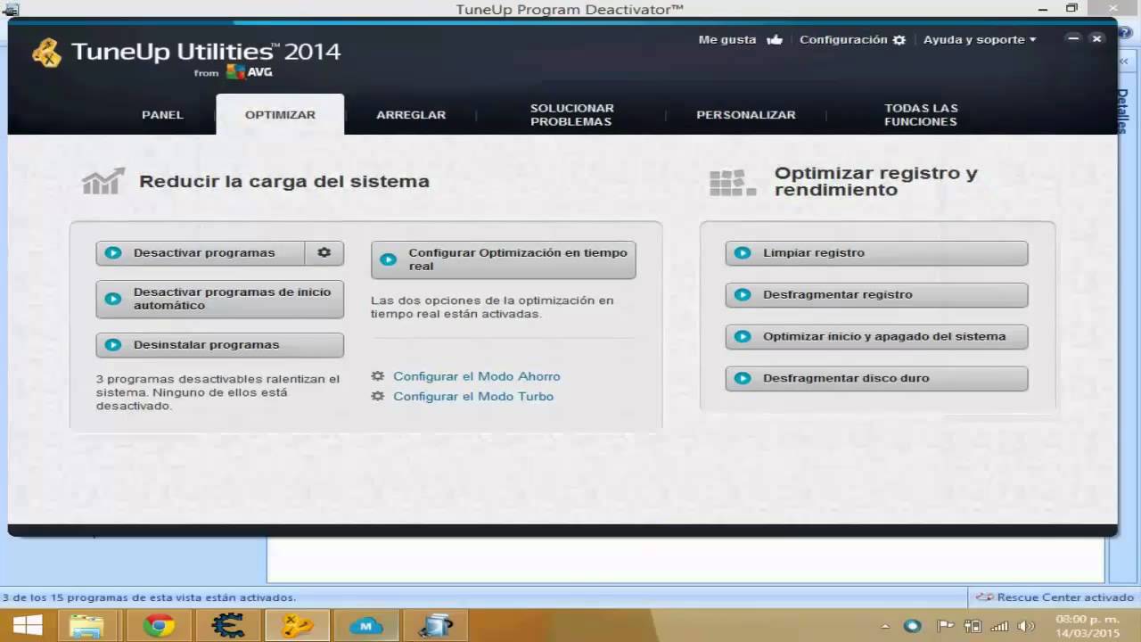
Task: Open the last taskbar app icon
Action: (x=436, y=626)
